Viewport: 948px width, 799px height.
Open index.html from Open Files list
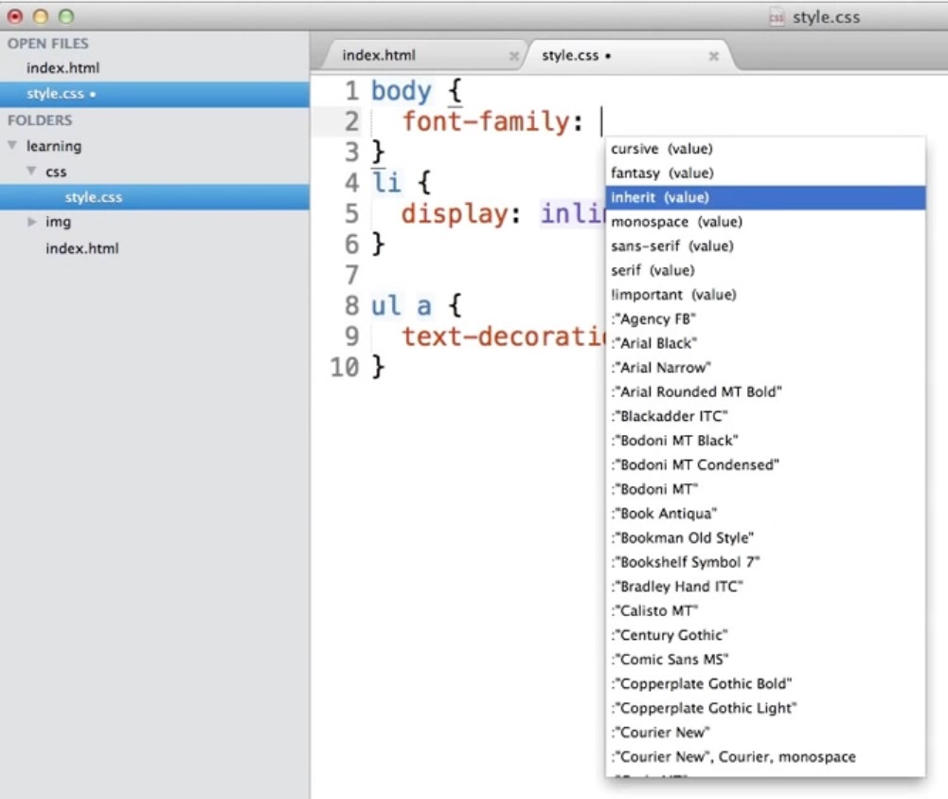(x=63, y=68)
